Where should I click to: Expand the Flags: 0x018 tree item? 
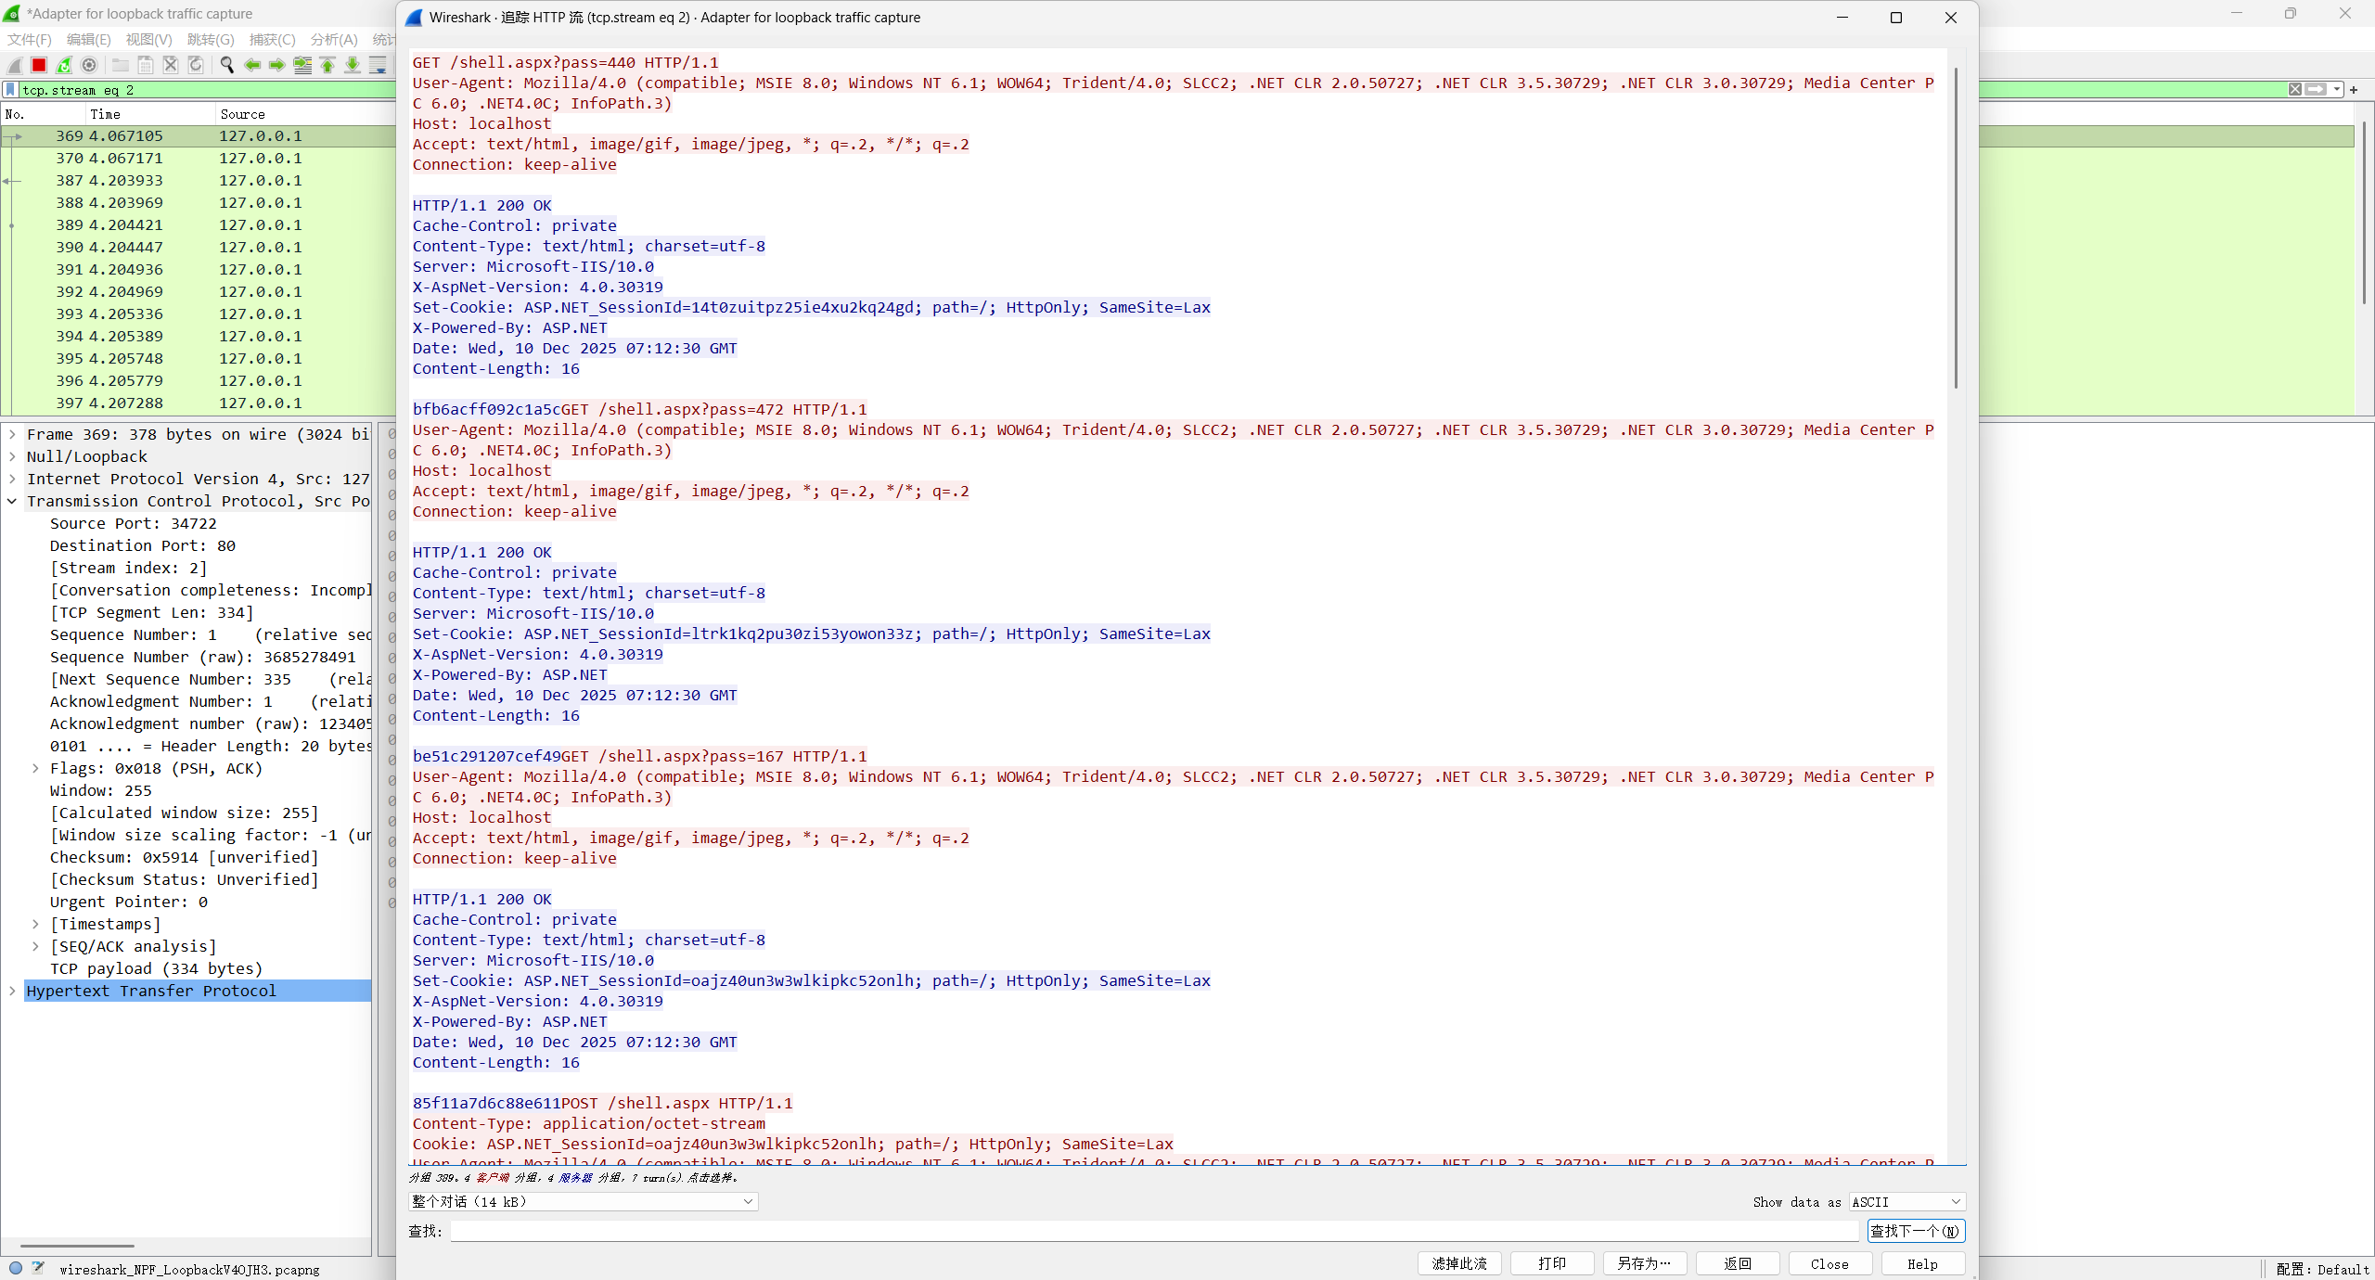click(x=35, y=768)
